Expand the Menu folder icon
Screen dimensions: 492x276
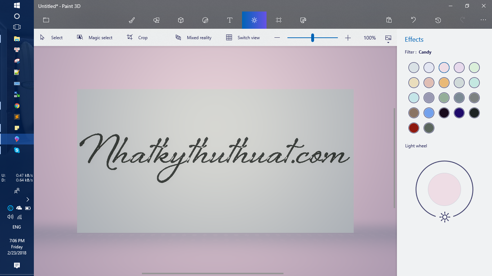(46, 20)
